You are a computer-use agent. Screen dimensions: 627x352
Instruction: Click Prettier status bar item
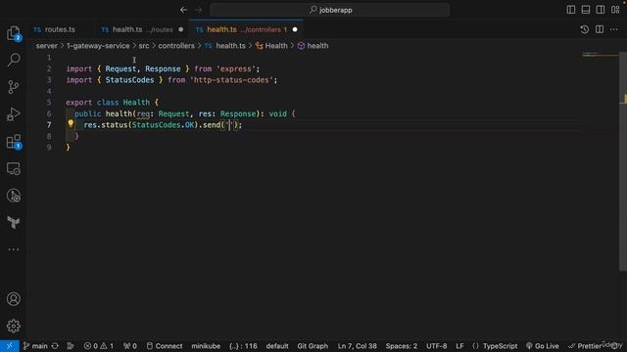point(585,346)
